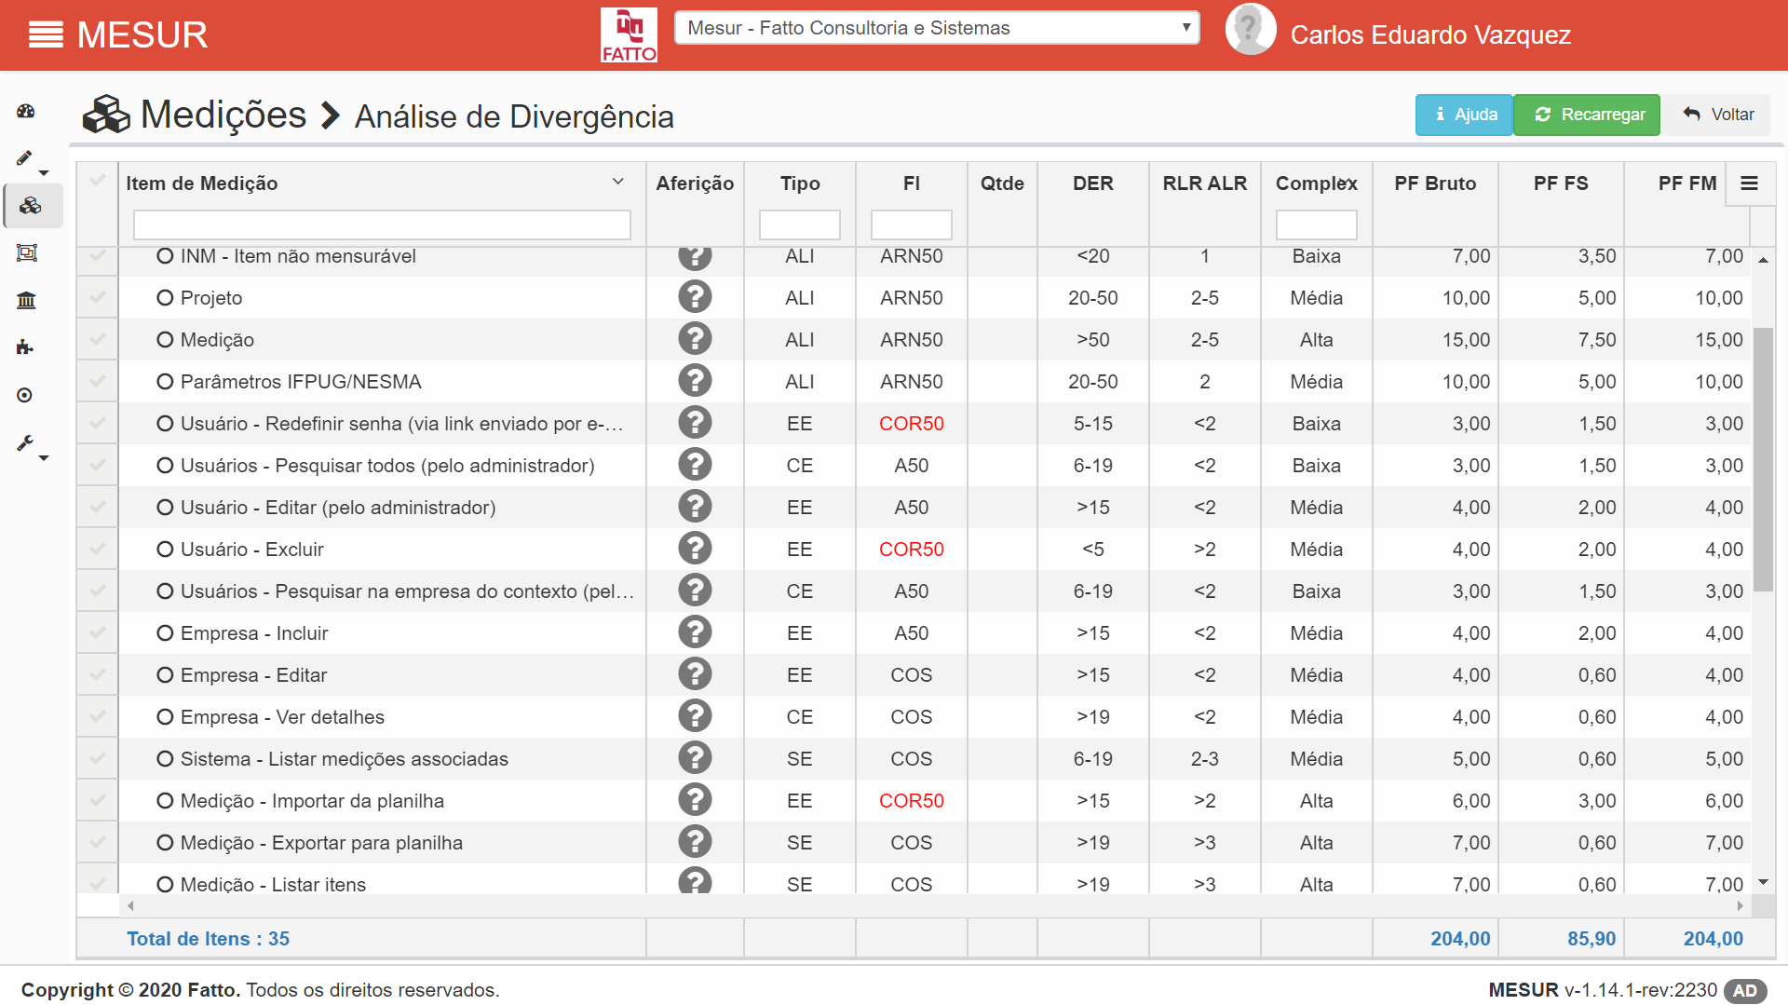Check the Sistema - Listar medições row checkbox
Screen dimensions: 1788x1005
98,758
